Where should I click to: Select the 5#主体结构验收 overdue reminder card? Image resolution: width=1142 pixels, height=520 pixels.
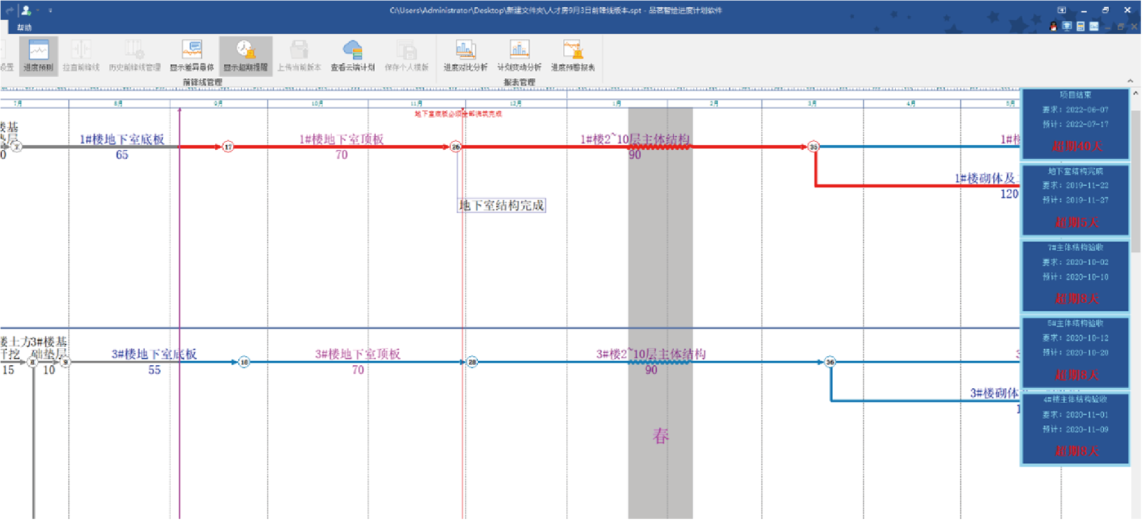pos(1076,352)
